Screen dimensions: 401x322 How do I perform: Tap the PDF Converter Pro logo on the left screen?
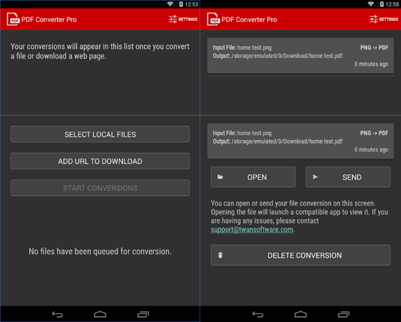coord(13,19)
